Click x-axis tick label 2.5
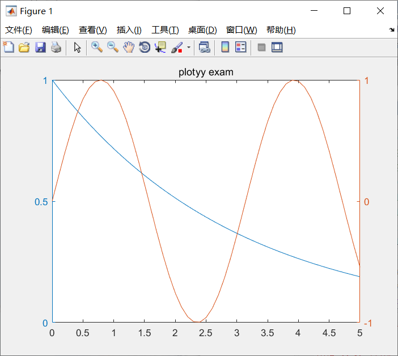398x356 pixels. click(x=205, y=333)
